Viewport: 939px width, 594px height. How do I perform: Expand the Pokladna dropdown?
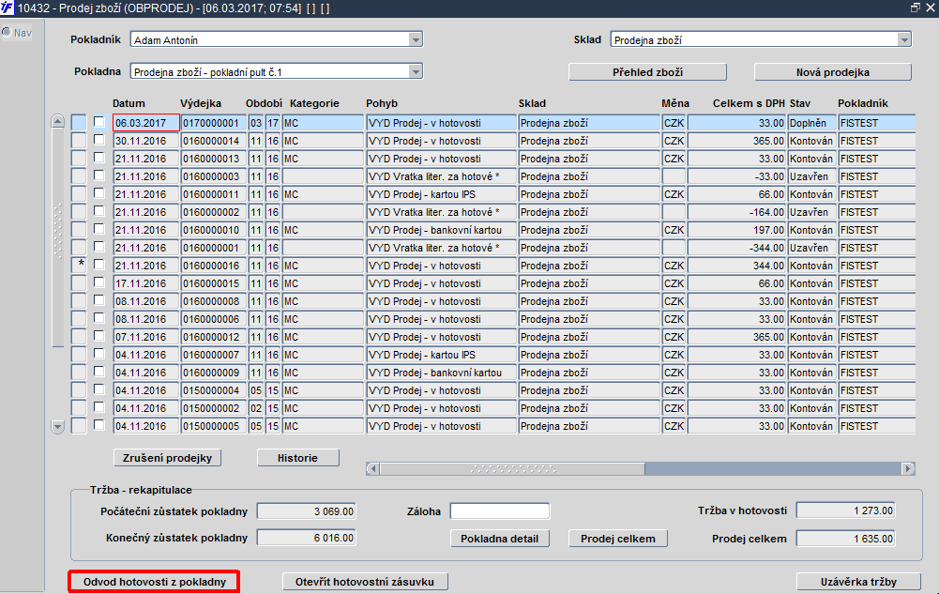tap(416, 71)
